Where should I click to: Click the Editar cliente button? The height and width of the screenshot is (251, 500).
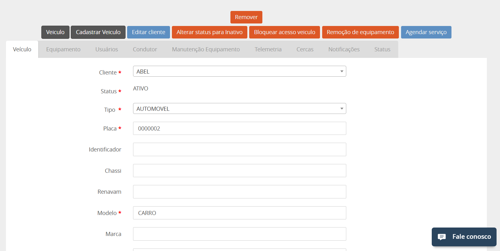tap(148, 32)
